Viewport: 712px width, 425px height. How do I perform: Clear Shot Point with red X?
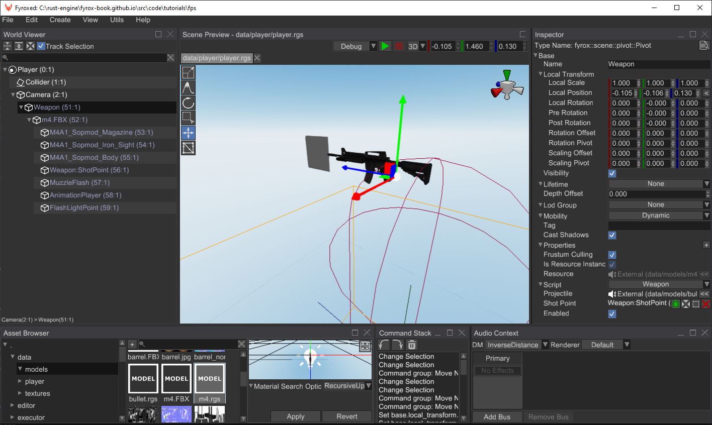pos(706,304)
